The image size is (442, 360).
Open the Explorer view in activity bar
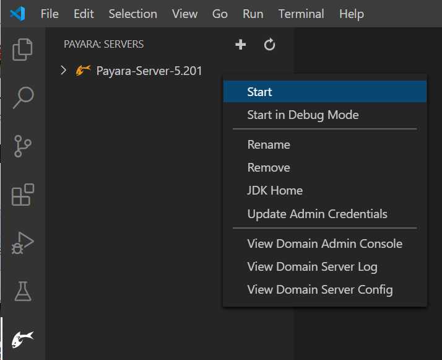[23, 50]
